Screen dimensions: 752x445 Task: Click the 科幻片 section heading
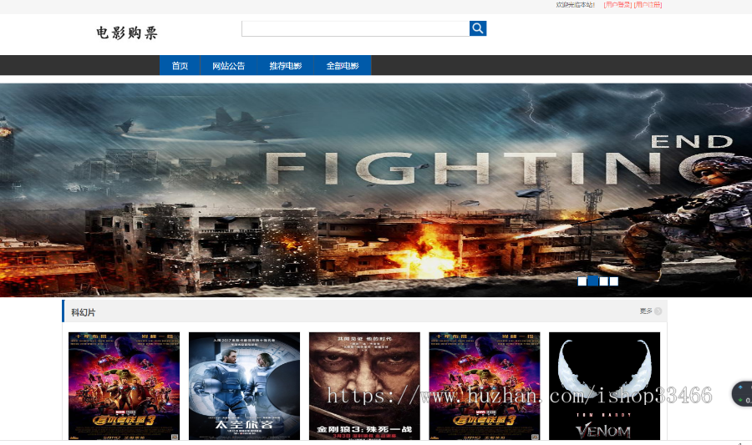[x=84, y=312]
